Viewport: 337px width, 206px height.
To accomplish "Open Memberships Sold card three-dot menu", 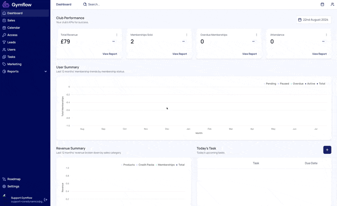I will pyautogui.click(x=187, y=35).
